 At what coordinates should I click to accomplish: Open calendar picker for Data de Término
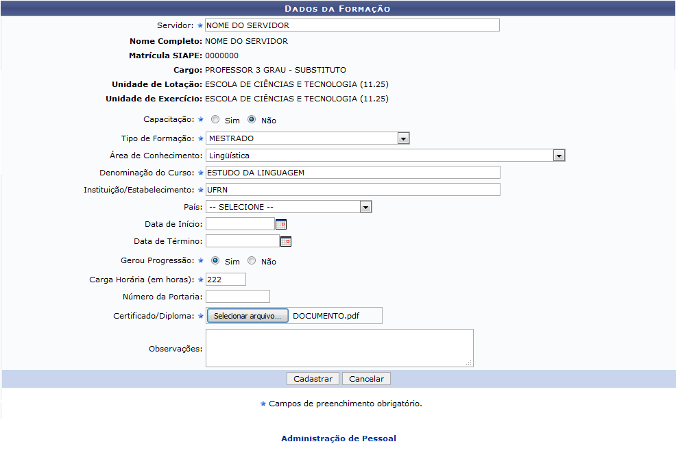point(286,241)
